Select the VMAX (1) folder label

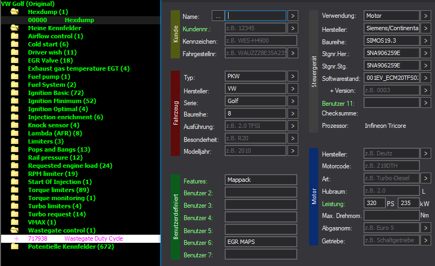[42, 222]
